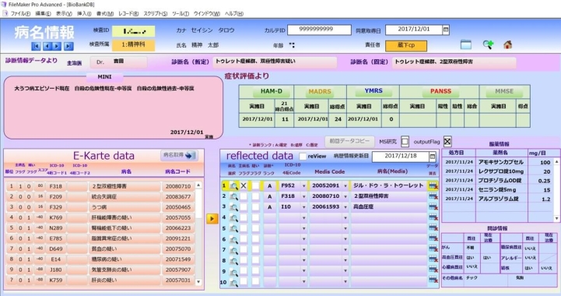Open calendar picker beside 2017/12/01 consent date
The height and width of the screenshot is (296, 561).
point(446,30)
